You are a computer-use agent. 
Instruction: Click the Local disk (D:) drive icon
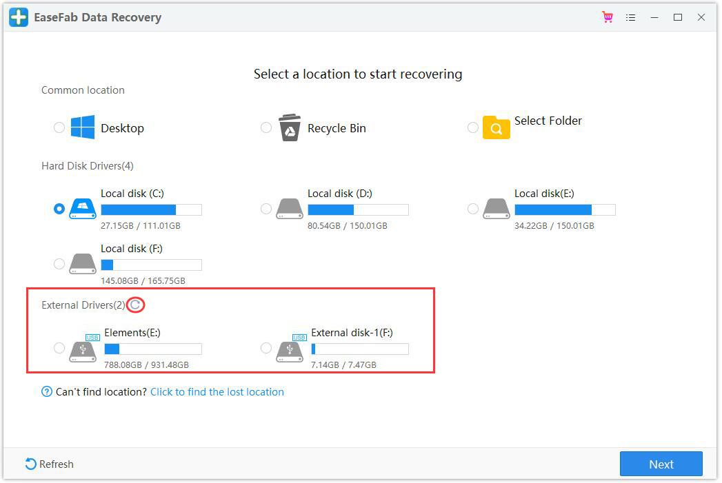290,208
